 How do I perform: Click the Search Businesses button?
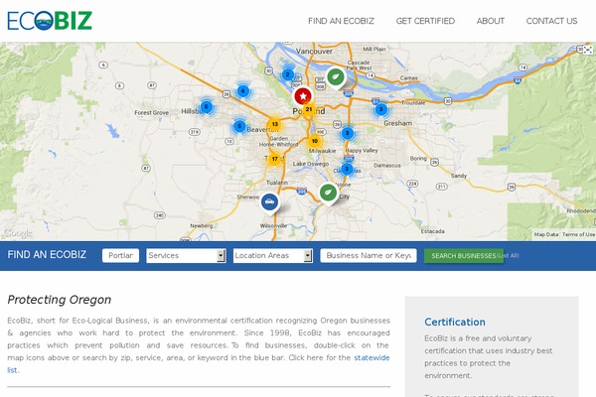tap(463, 256)
